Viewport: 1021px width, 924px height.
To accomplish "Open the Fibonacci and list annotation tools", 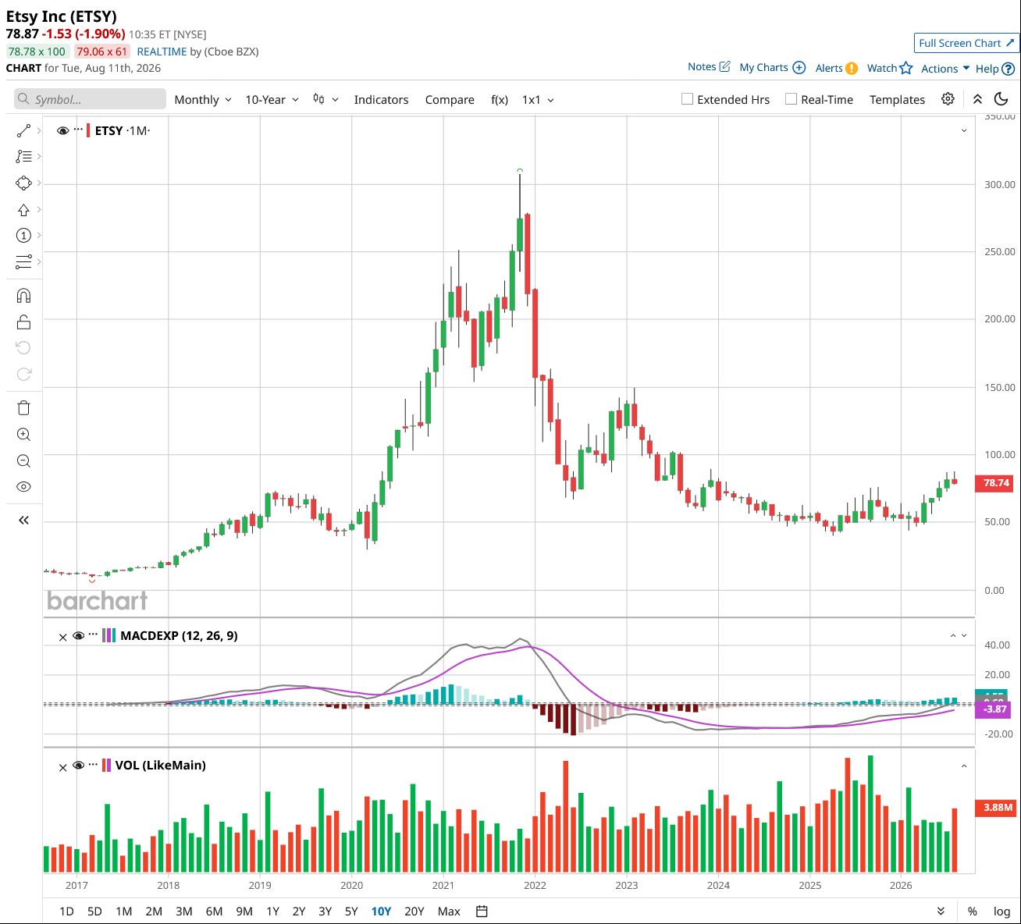I will [23, 156].
